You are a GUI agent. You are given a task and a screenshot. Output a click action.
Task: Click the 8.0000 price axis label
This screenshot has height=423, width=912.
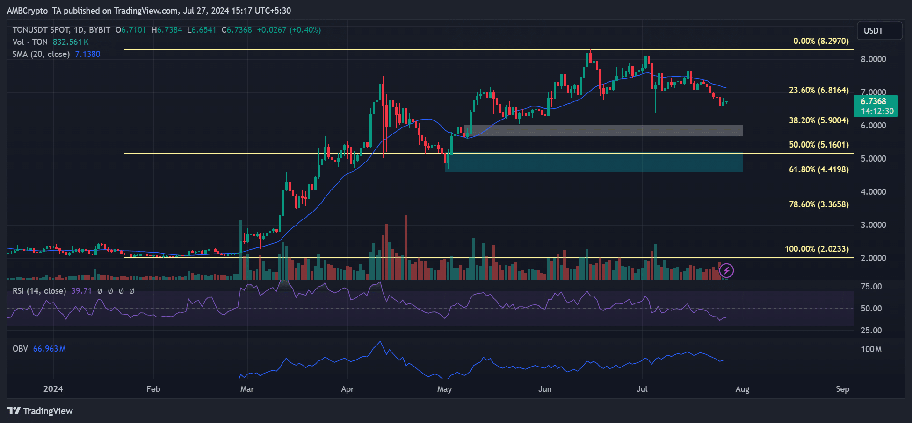tap(874, 59)
